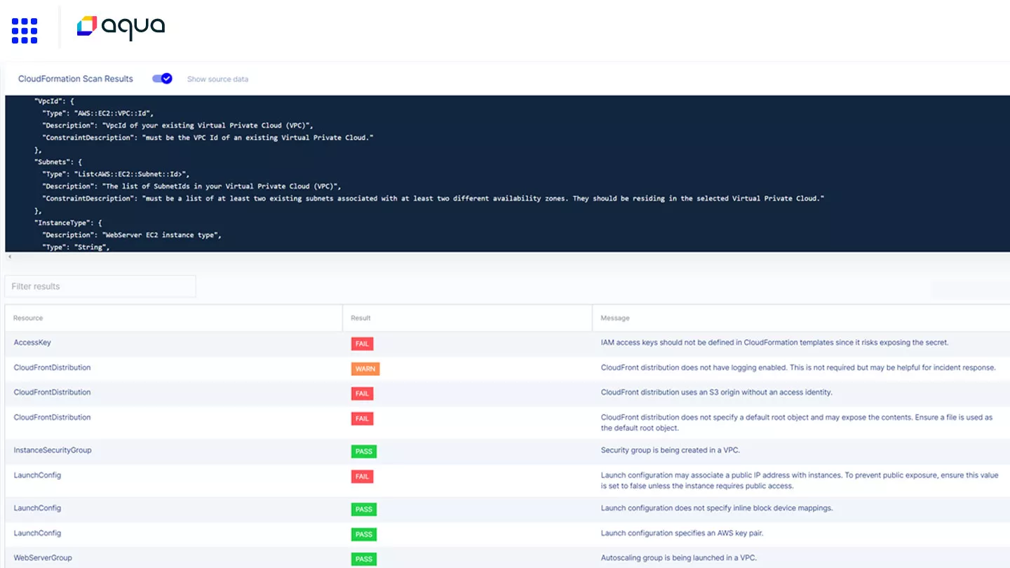The image size is (1010, 568).
Task: Click FAIL badge for LaunchConfig public IP
Action: 362,477
